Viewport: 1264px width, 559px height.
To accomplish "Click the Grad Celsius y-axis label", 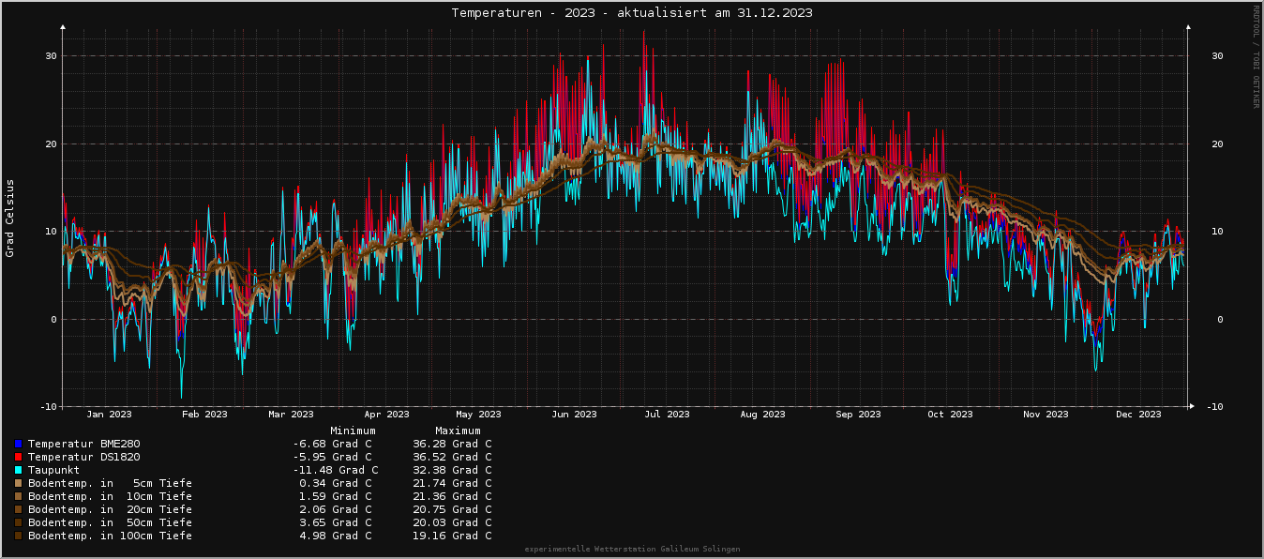I will point(10,218).
